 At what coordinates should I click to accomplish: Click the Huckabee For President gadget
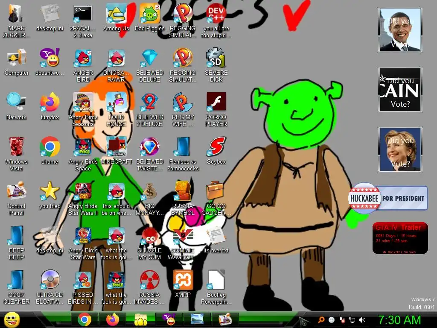[387, 198]
